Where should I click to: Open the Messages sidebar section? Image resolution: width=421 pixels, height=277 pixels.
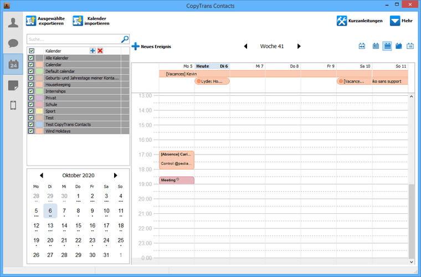(13, 43)
